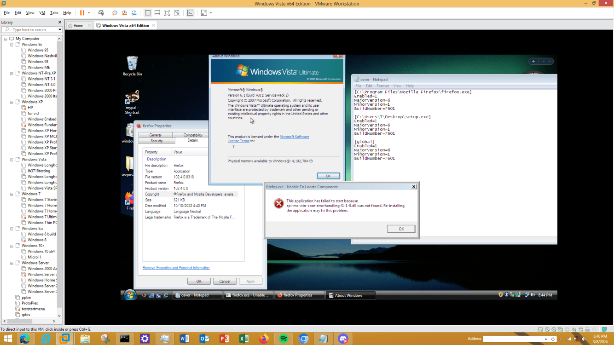Viewport: 614px width, 345px height.
Task: Select qdos VM in Library
Action: coord(26,315)
